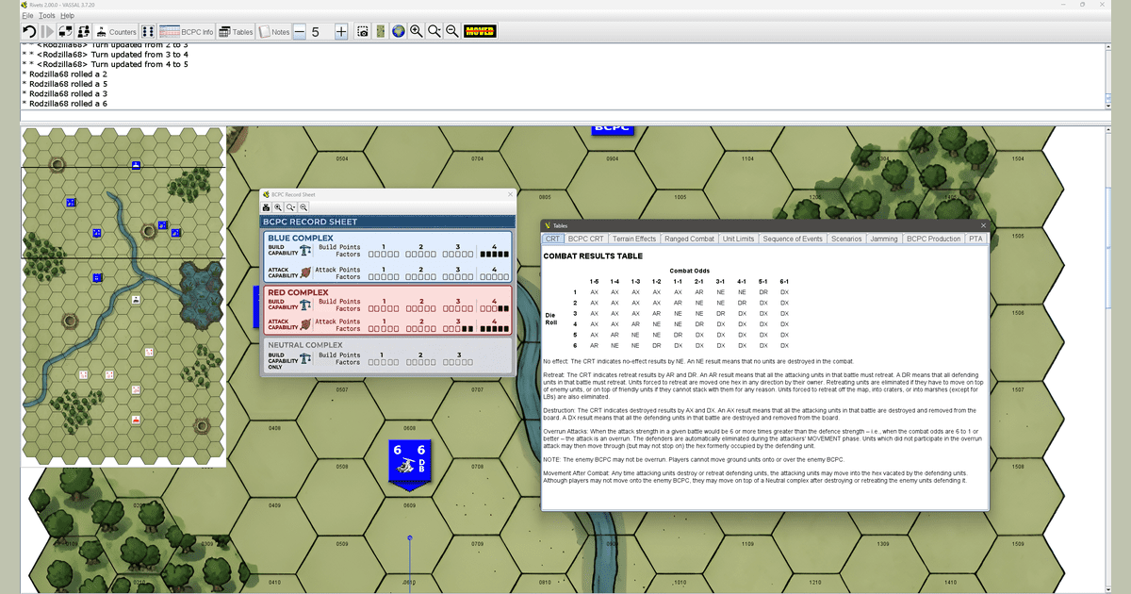
Task: Open the File menu
Action: [x=26, y=15]
